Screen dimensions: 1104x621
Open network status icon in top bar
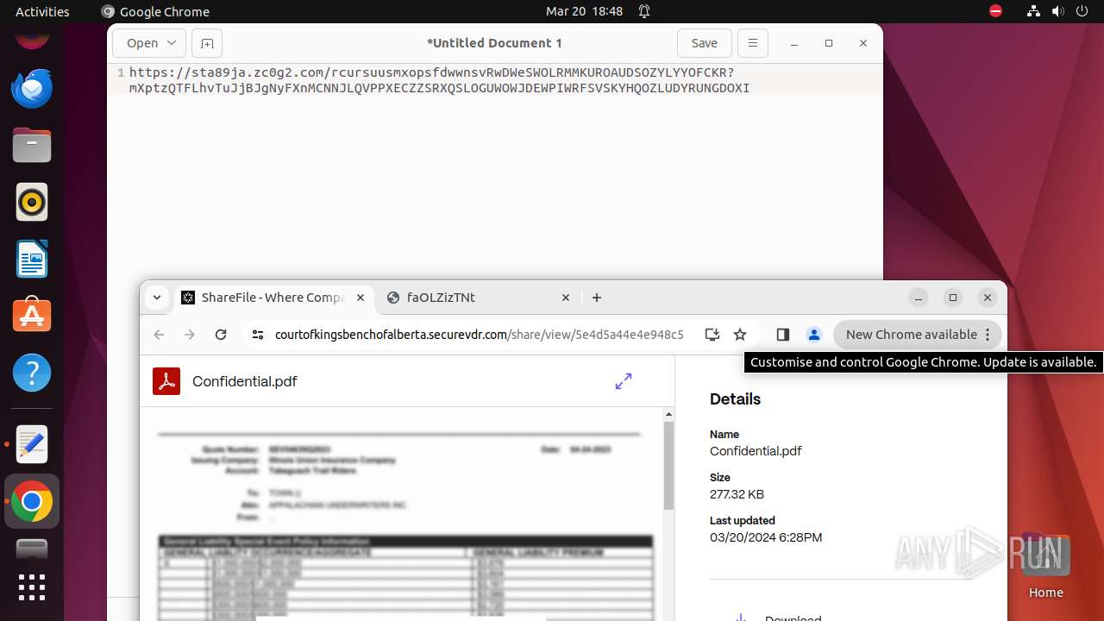[x=1033, y=11]
